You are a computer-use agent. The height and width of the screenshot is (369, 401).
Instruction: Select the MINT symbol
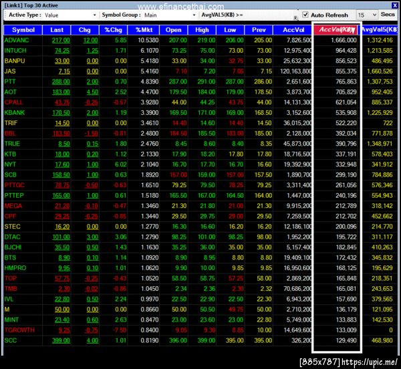(11, 320)
